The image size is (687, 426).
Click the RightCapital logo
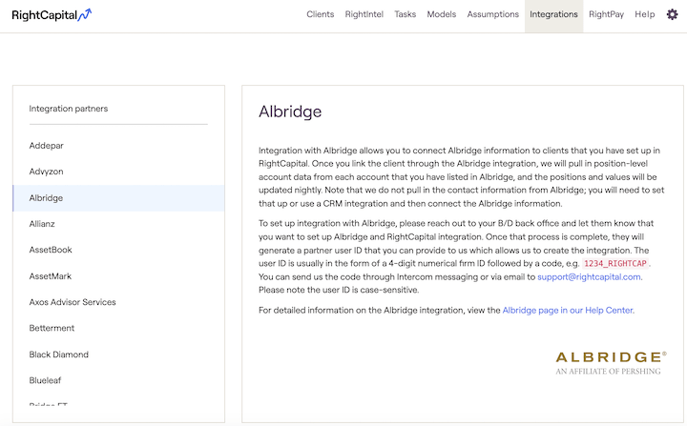tap(52, 15)
